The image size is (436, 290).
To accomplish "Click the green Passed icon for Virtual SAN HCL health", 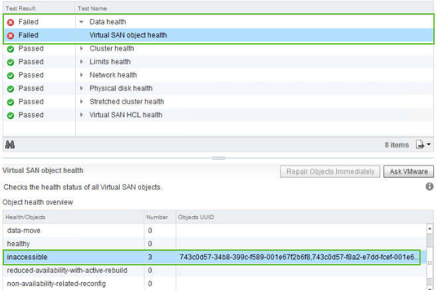I will click(10, 115).
